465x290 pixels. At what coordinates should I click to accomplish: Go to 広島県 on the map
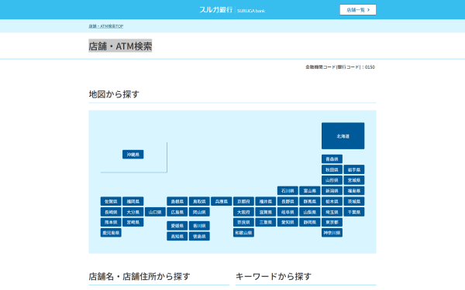[177, 212]
